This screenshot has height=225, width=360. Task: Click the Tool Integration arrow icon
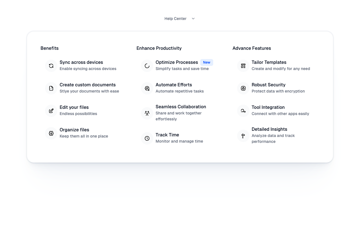tap(243, 111)
